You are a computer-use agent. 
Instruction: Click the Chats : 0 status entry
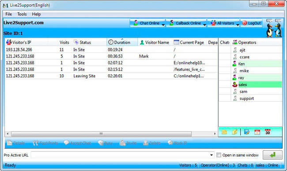tap(245, 165)
